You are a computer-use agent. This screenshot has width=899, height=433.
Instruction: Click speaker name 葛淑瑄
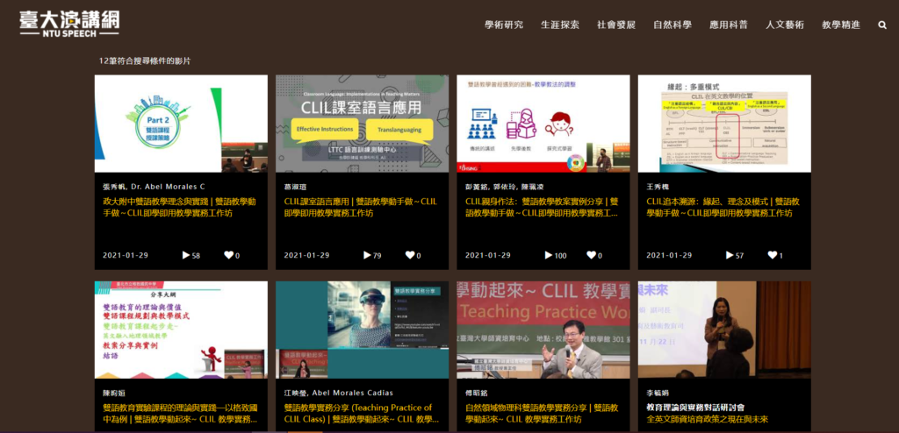coord(295,187)
